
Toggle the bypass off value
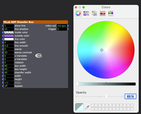click(x=9, y=86)
